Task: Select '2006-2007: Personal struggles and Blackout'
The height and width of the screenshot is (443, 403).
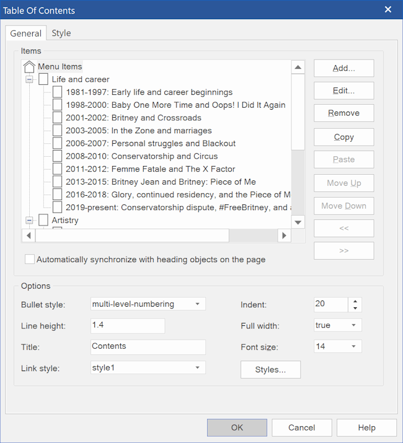Action: point(151,144)
